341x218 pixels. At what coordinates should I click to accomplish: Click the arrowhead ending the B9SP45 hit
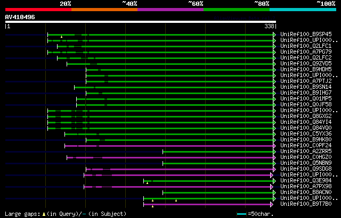pyautogui.click(x=274, y=35)
